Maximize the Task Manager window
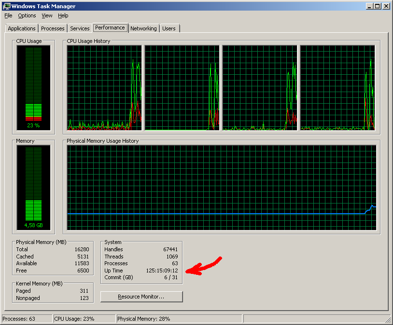Viewport: 393px width, 325px height. point(378,6)
